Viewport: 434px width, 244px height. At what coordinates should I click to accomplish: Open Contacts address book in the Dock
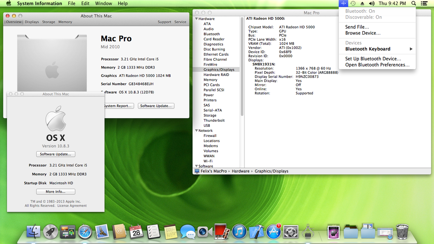tap(119, 231)
